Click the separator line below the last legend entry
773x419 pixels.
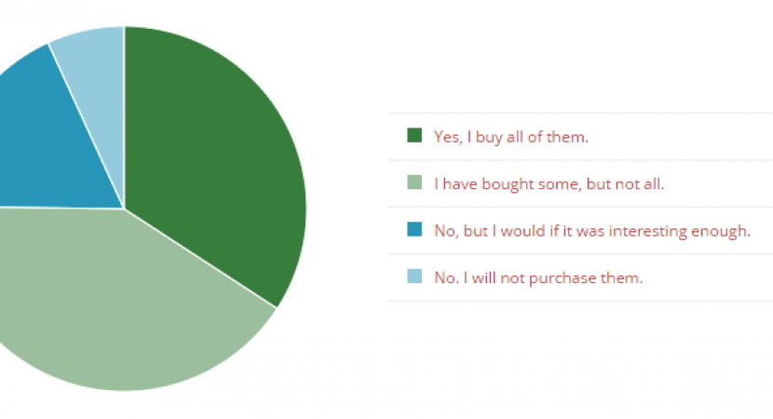tap(579, 301)
